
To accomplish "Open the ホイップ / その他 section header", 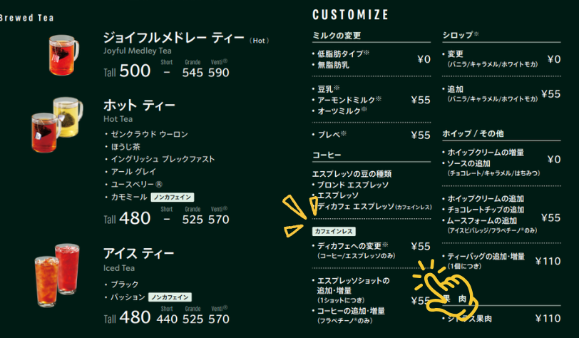I will coord(473,133).
